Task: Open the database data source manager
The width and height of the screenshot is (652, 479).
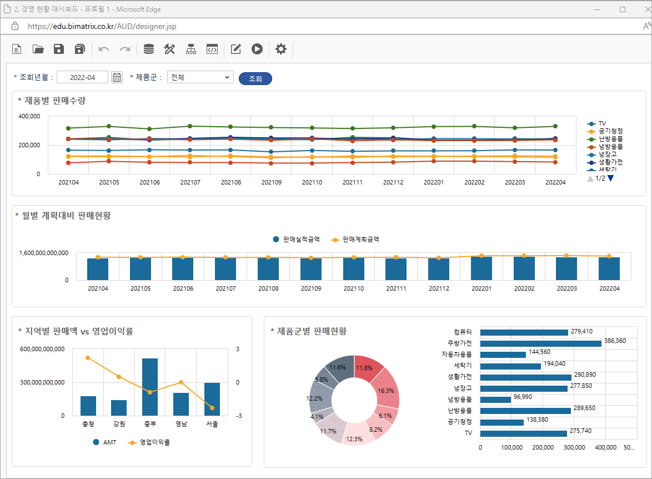Action: [149, 49]
